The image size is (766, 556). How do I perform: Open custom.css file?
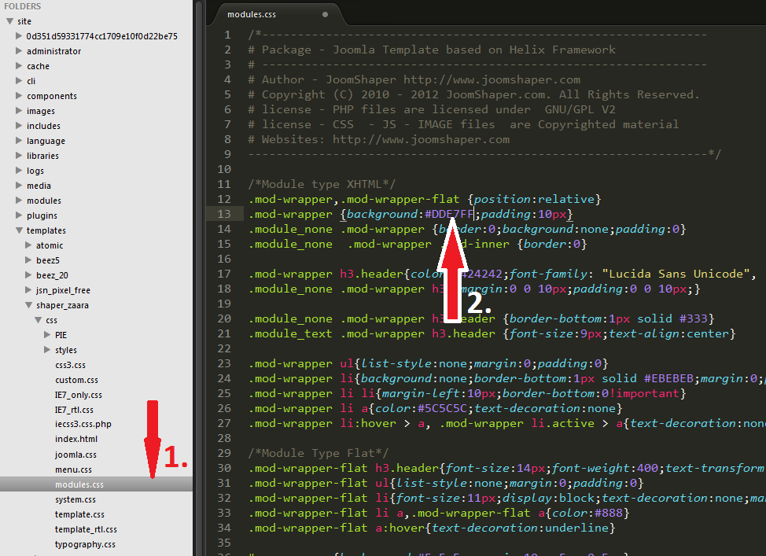tap(77, 380)
